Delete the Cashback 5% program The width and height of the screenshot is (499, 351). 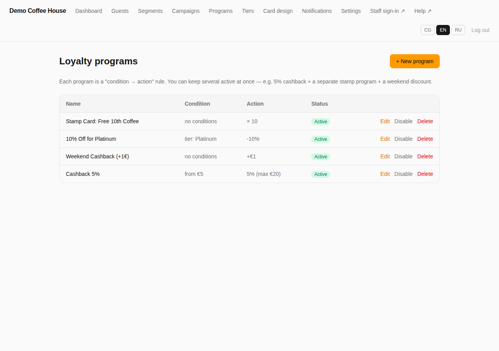click(x=425, y=174)
